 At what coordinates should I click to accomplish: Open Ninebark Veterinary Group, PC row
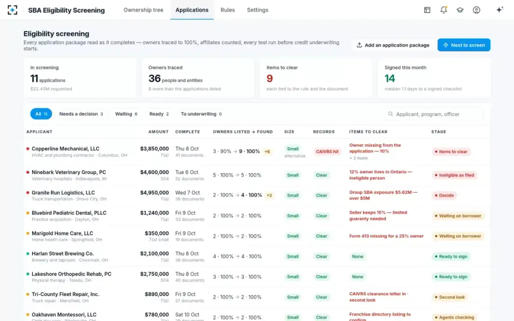[x=257, y=175]
